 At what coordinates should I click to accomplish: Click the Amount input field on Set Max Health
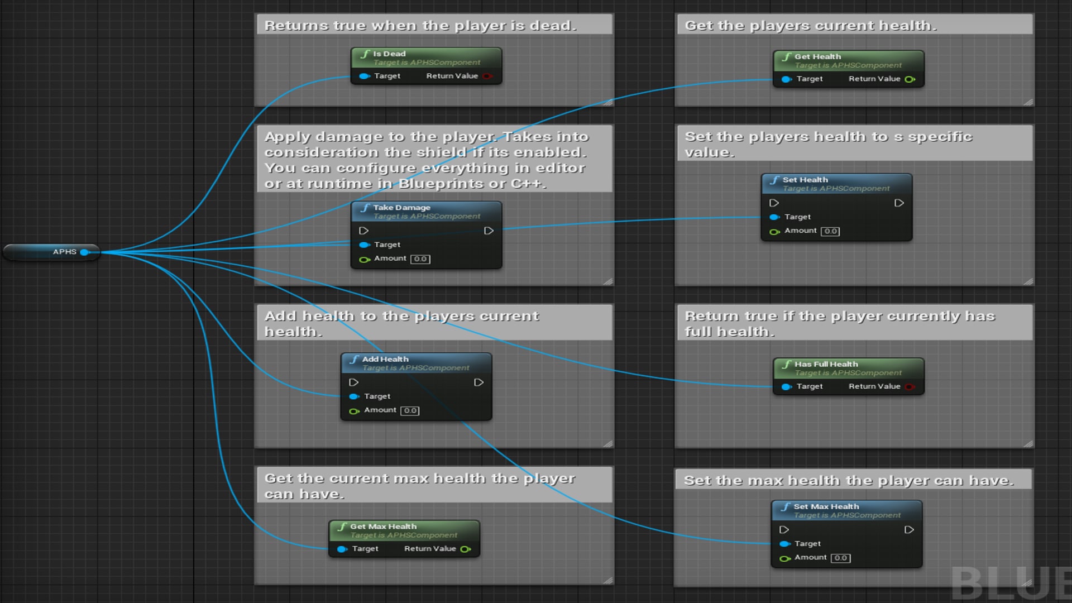[x=840, y=557]
